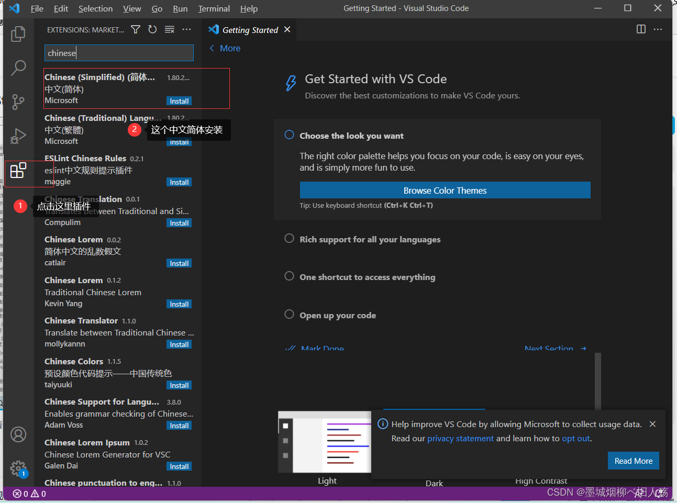The image size is (677, 503).
Task: Install ESLint Chinese Rules extension
Action: point(179,182)
